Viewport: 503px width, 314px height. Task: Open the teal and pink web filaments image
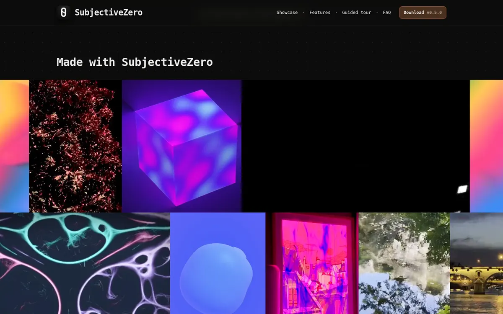point(85,263)
